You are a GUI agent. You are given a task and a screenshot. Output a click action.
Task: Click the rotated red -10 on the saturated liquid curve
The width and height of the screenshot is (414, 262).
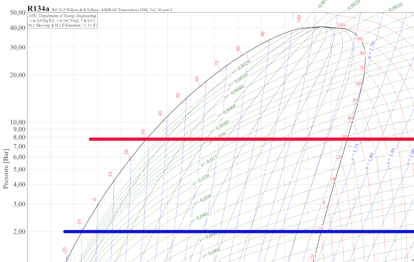coord(79,223)
